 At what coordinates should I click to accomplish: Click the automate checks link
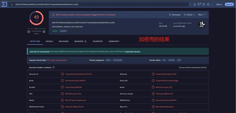point(133,51)
